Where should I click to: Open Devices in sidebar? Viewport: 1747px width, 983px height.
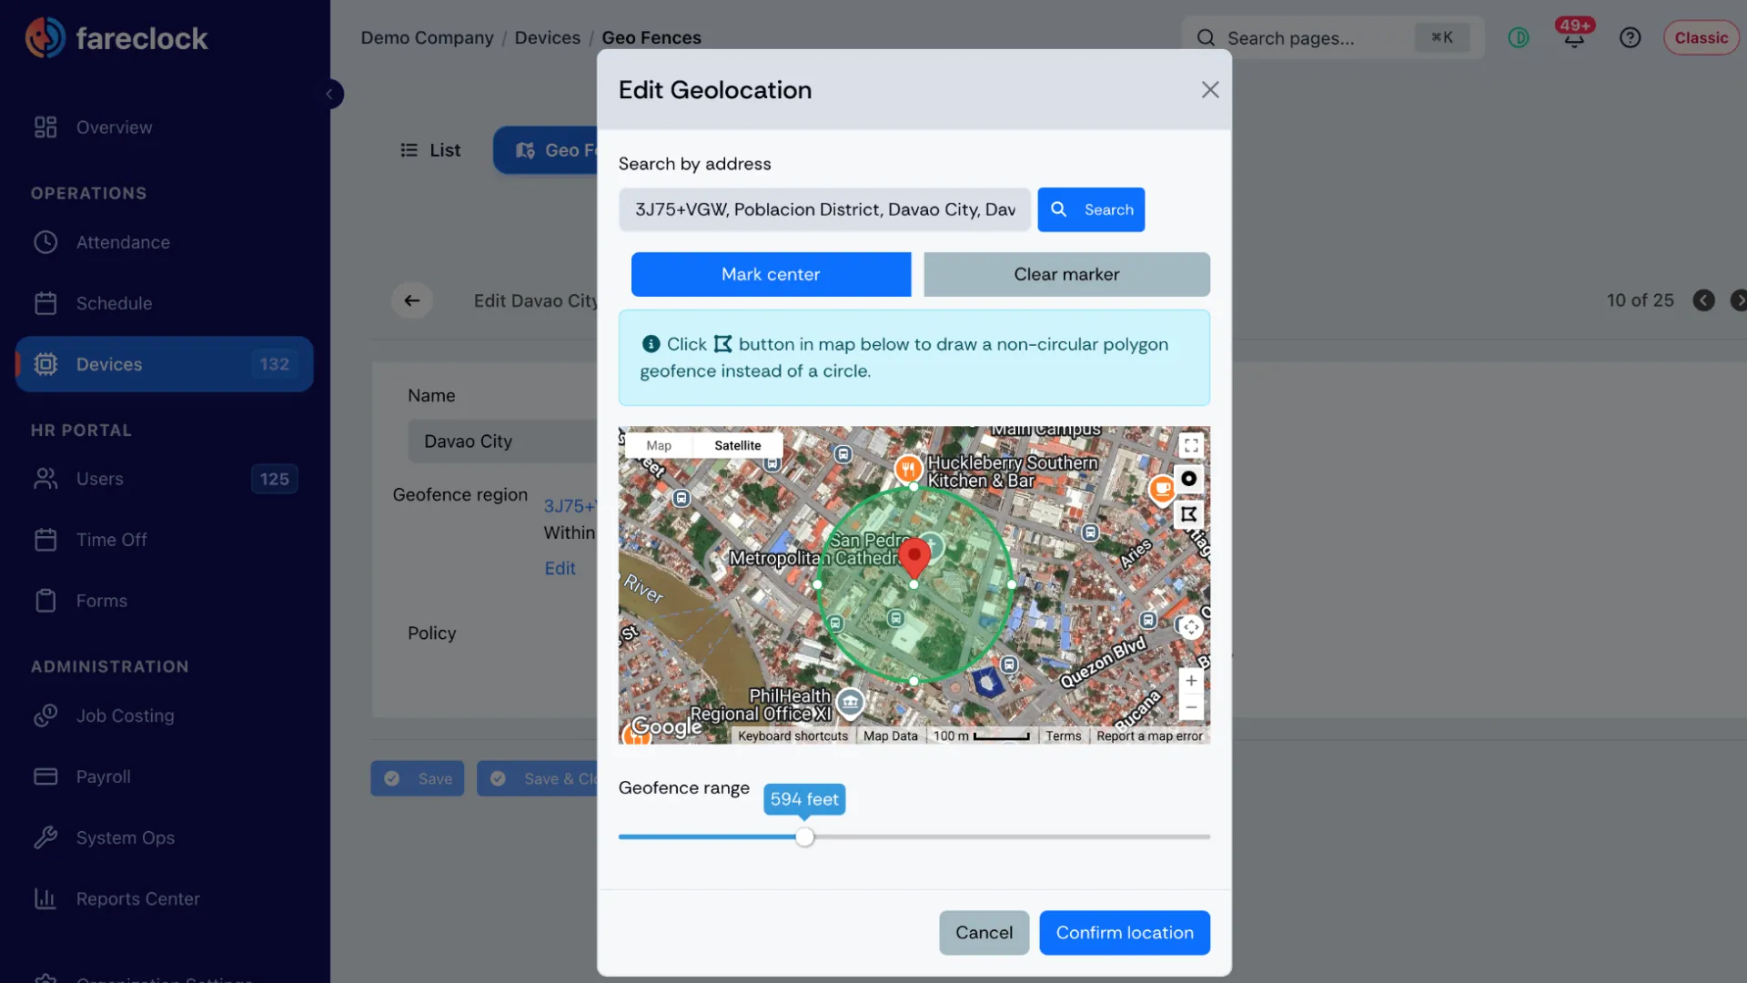164,364
